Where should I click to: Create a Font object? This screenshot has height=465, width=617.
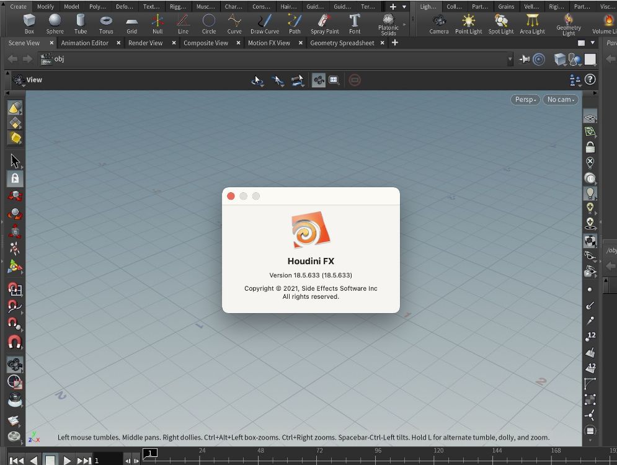[355, 24]
